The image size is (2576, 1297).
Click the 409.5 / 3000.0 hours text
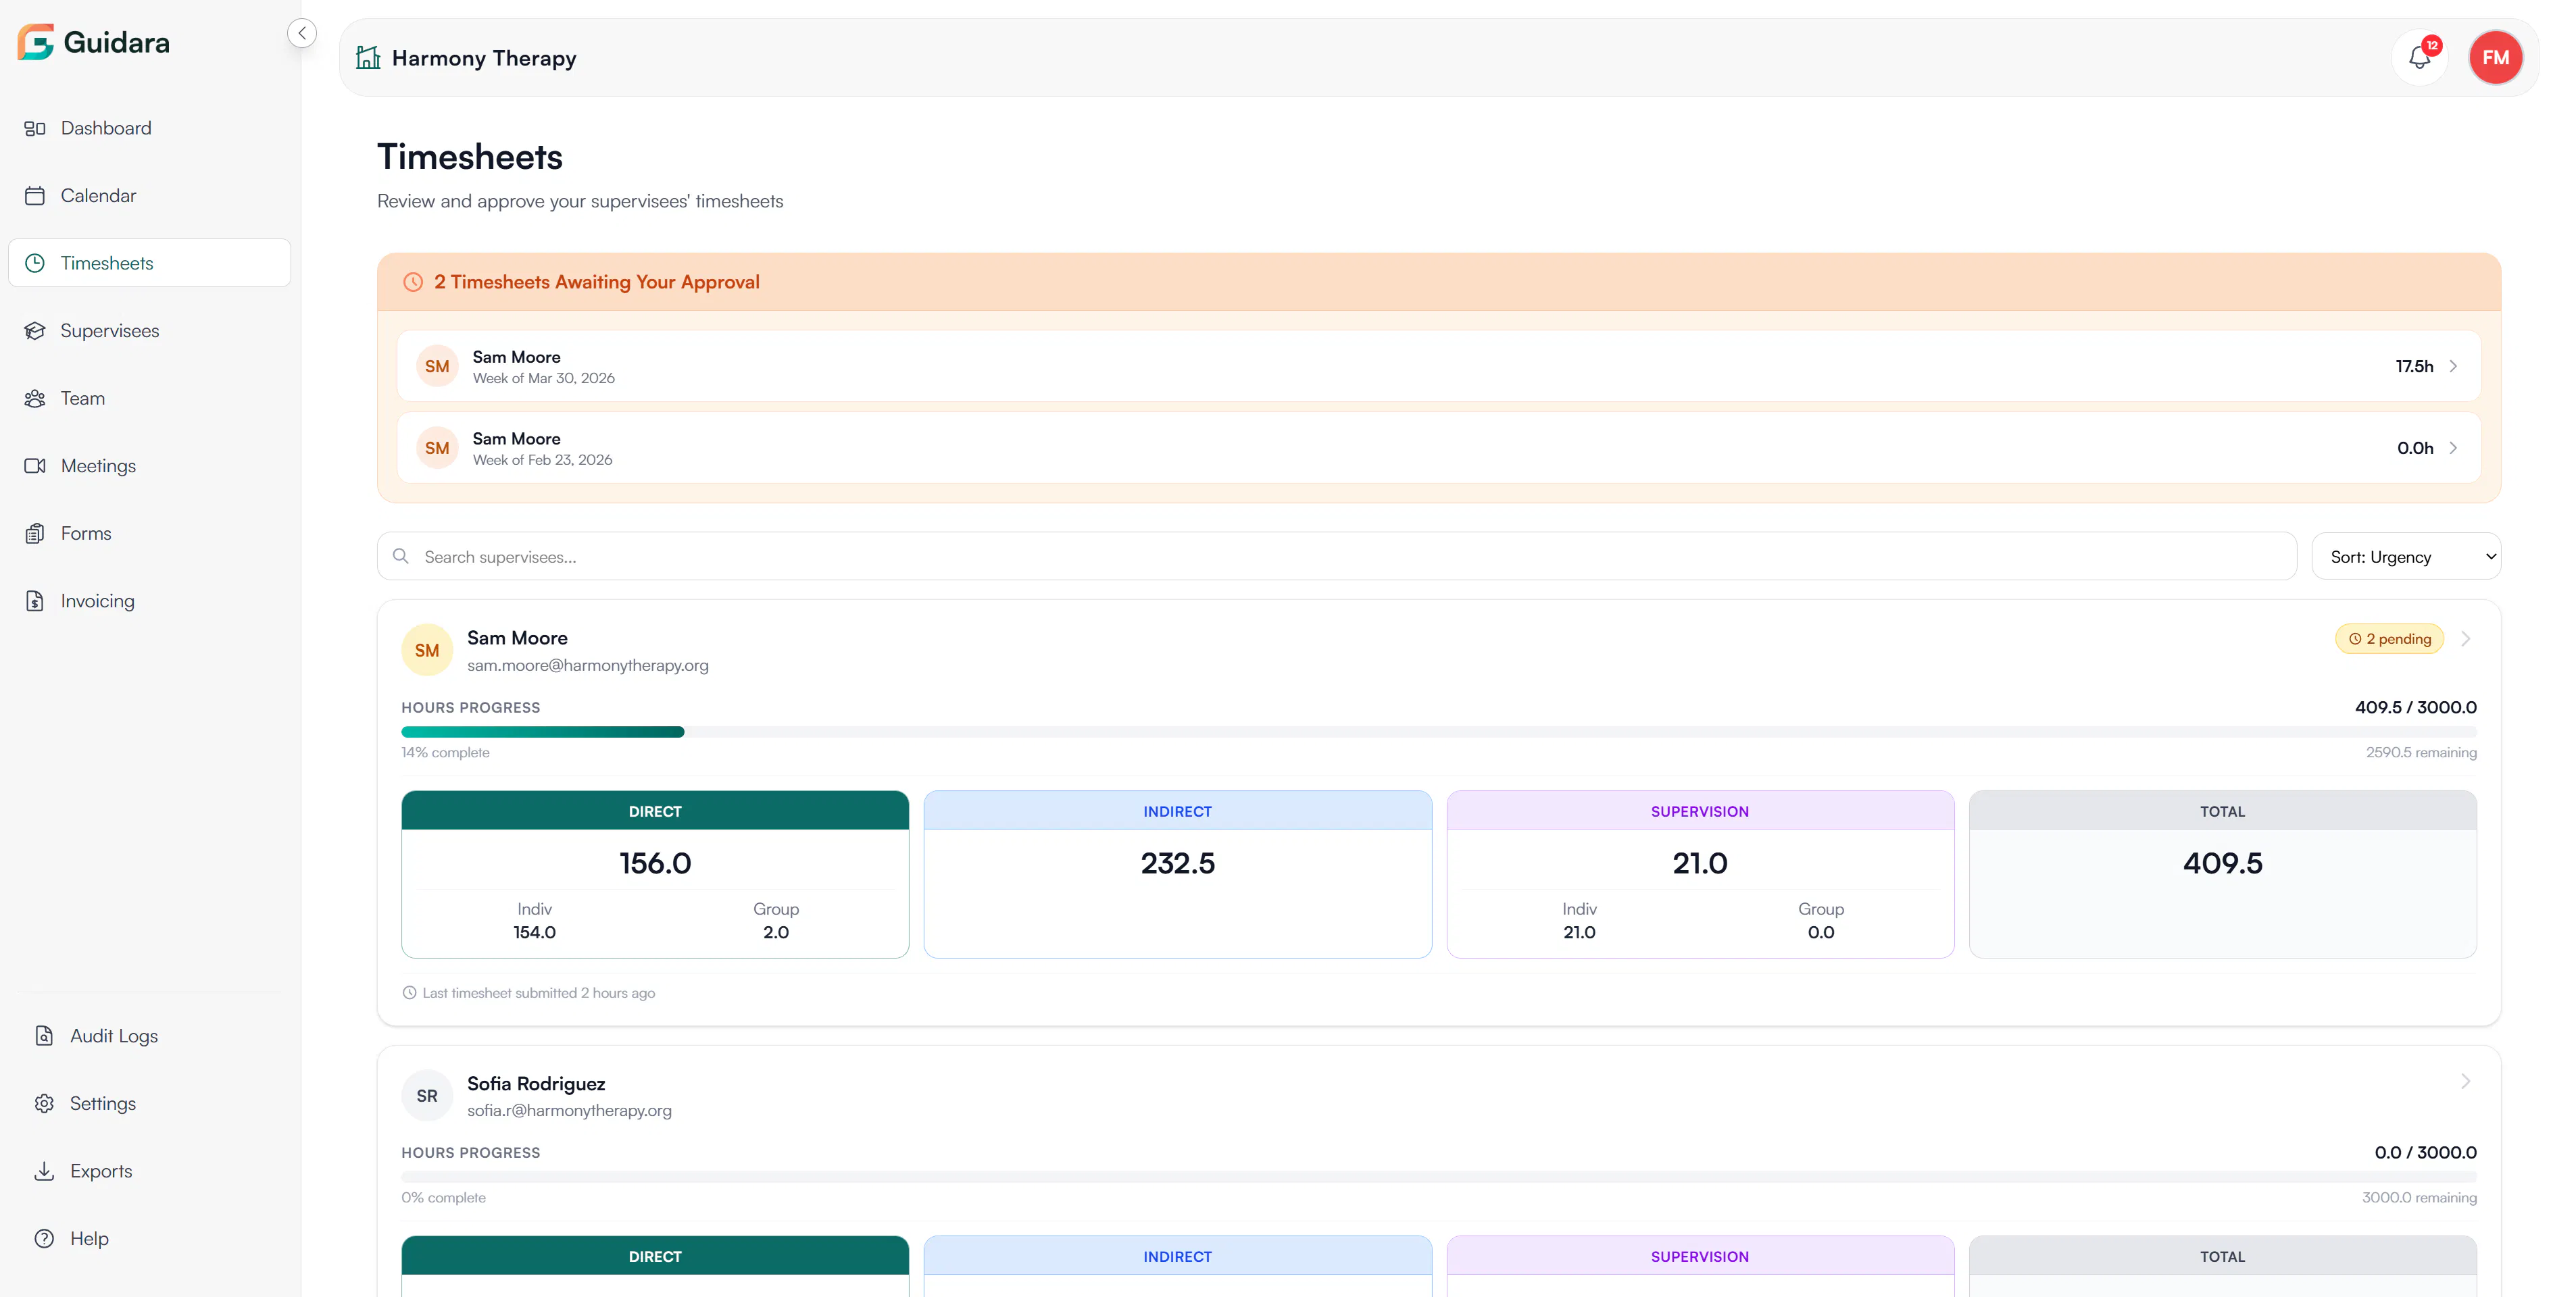(x=2415, y=707)
